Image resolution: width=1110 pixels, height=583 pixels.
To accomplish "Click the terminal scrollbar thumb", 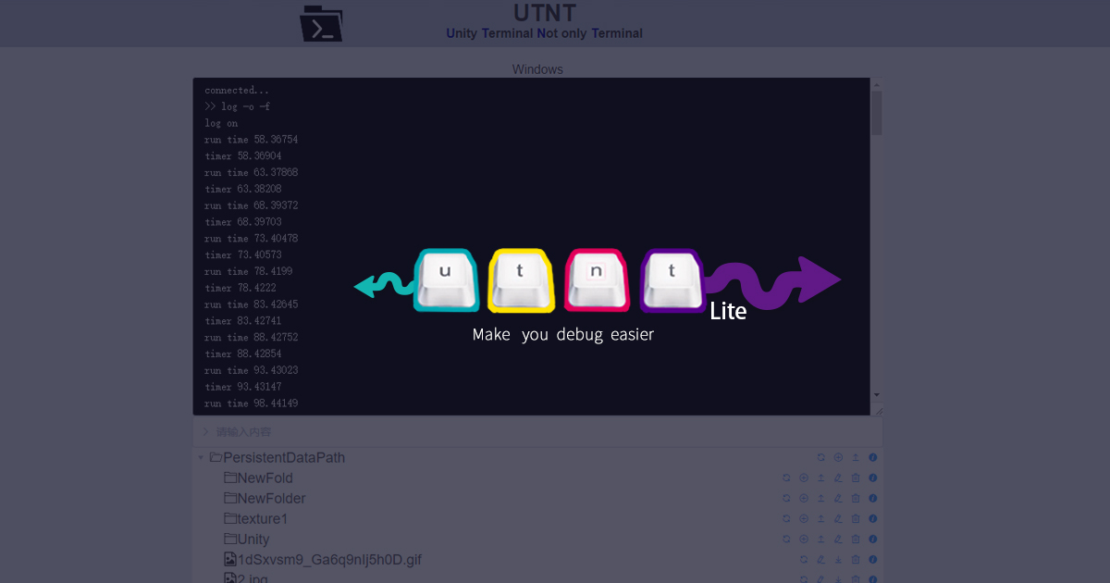I will tap(876, 112).
